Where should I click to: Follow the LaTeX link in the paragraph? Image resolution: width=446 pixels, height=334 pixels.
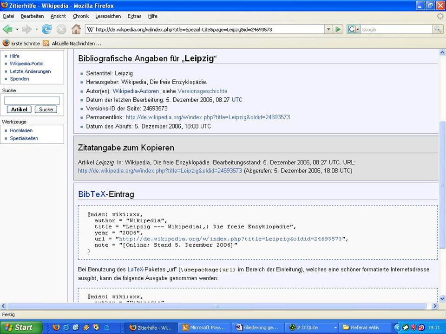pyautogui.click(x=135, y=269)
